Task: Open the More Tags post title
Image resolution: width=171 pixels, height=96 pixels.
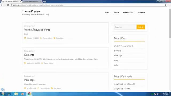Action: [29, 80]
